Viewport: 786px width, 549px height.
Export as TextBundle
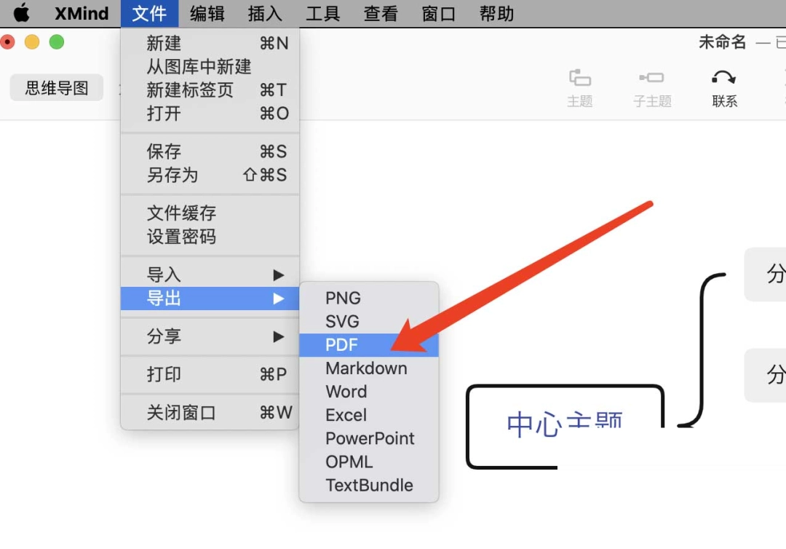369,486
